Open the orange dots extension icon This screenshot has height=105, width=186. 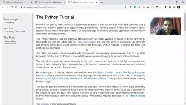161,7
